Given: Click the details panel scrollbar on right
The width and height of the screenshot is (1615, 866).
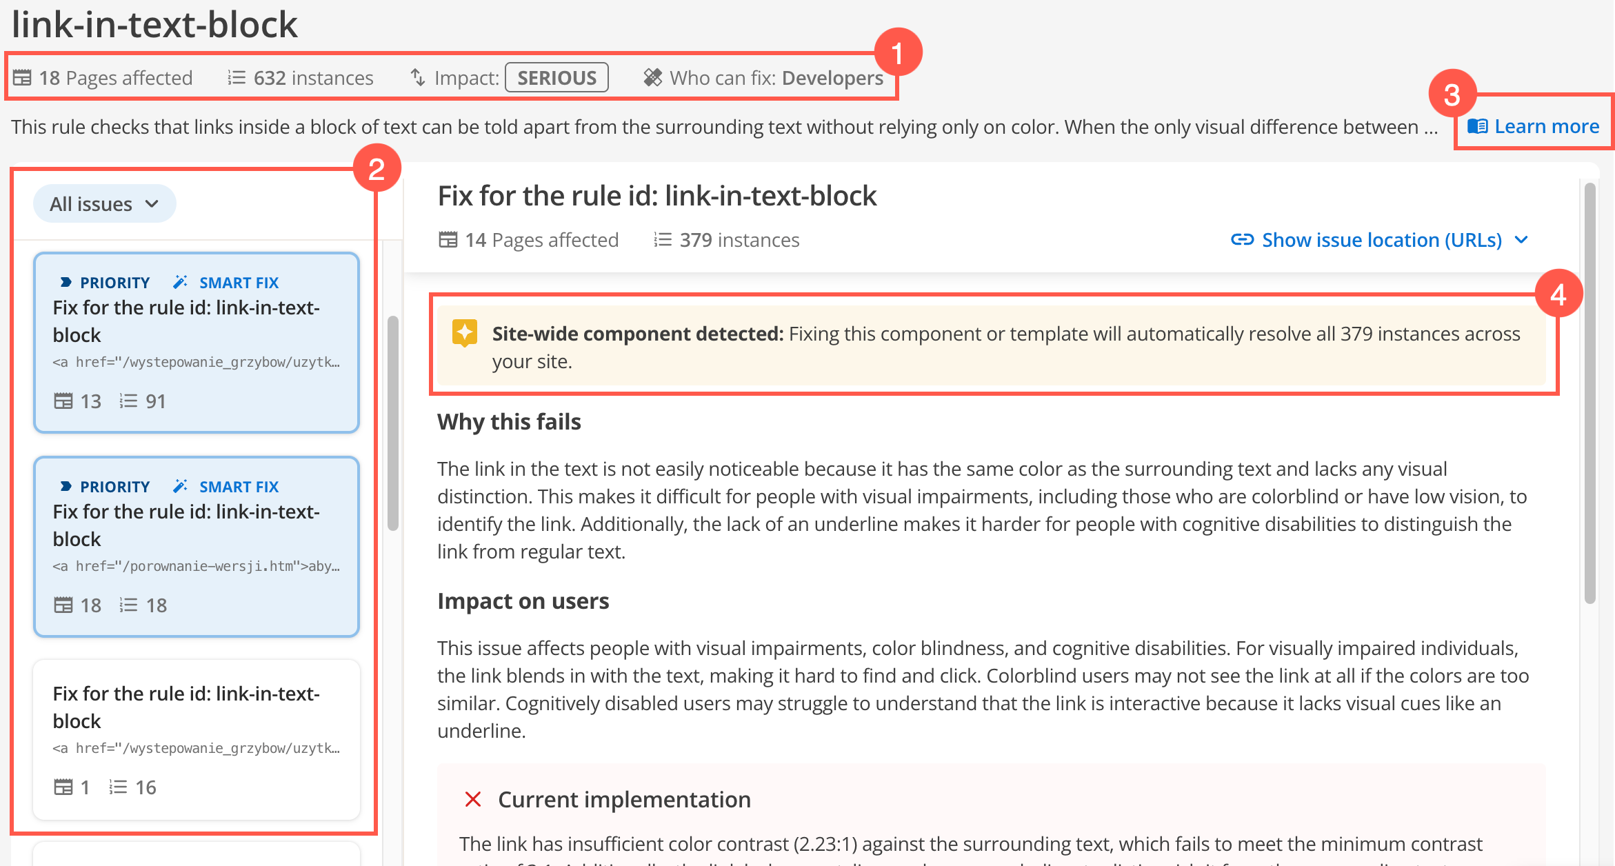Looking at the screenshot, I should tap(1590, 393).
